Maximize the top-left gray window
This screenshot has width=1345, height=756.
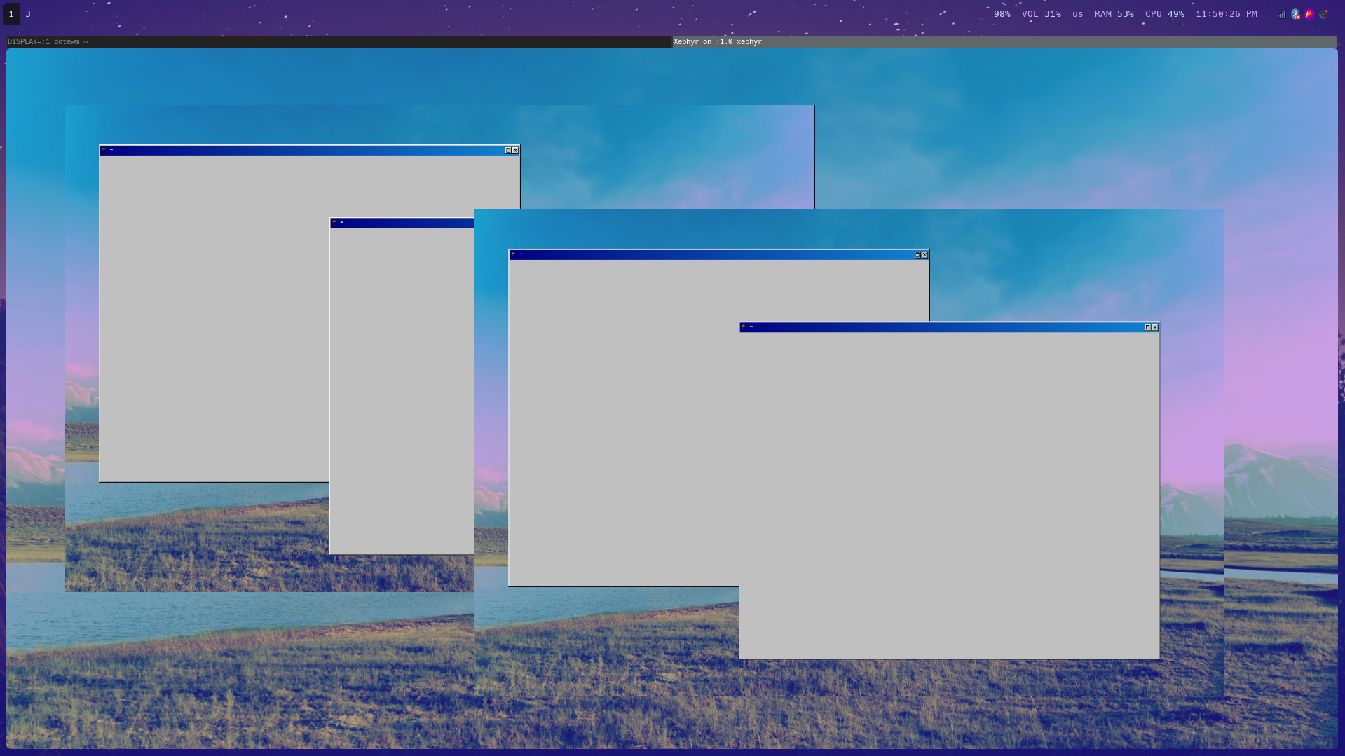(x=508, y=151)
